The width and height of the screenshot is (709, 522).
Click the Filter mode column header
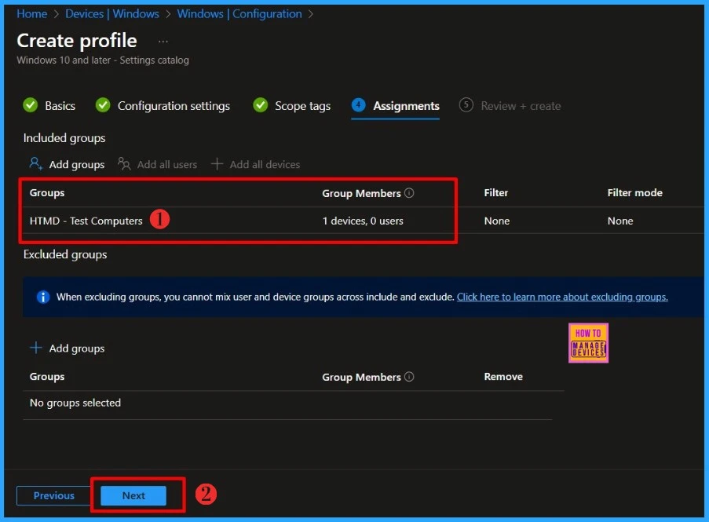(x=634, y=192)
